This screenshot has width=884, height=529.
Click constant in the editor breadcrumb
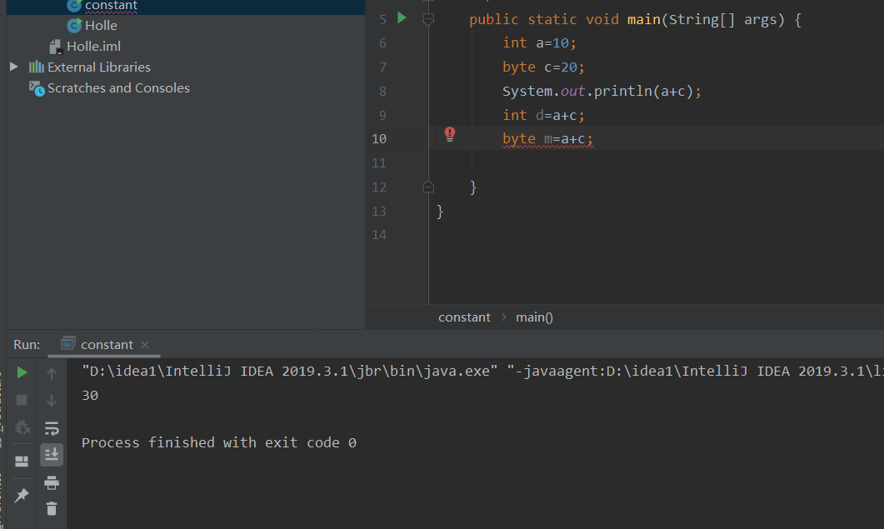point(465,317)
